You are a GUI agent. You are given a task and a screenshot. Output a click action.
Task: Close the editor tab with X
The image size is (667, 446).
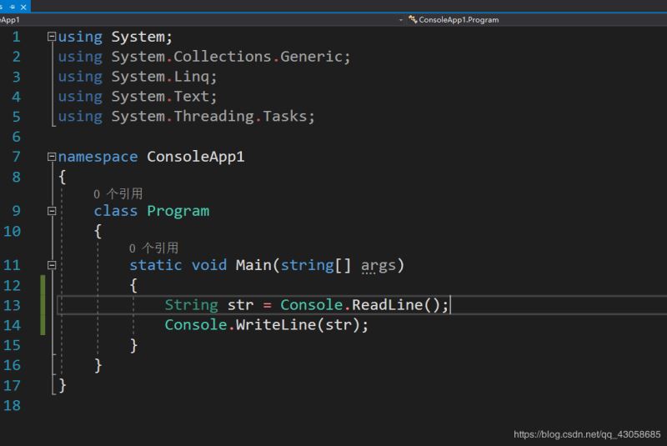[23, 8]
